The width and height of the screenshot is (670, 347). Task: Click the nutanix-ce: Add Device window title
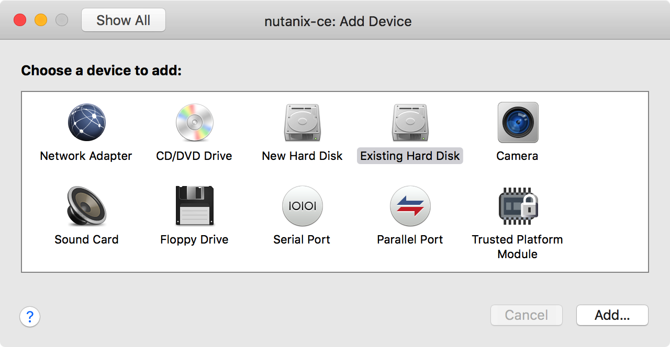[338, 21]
